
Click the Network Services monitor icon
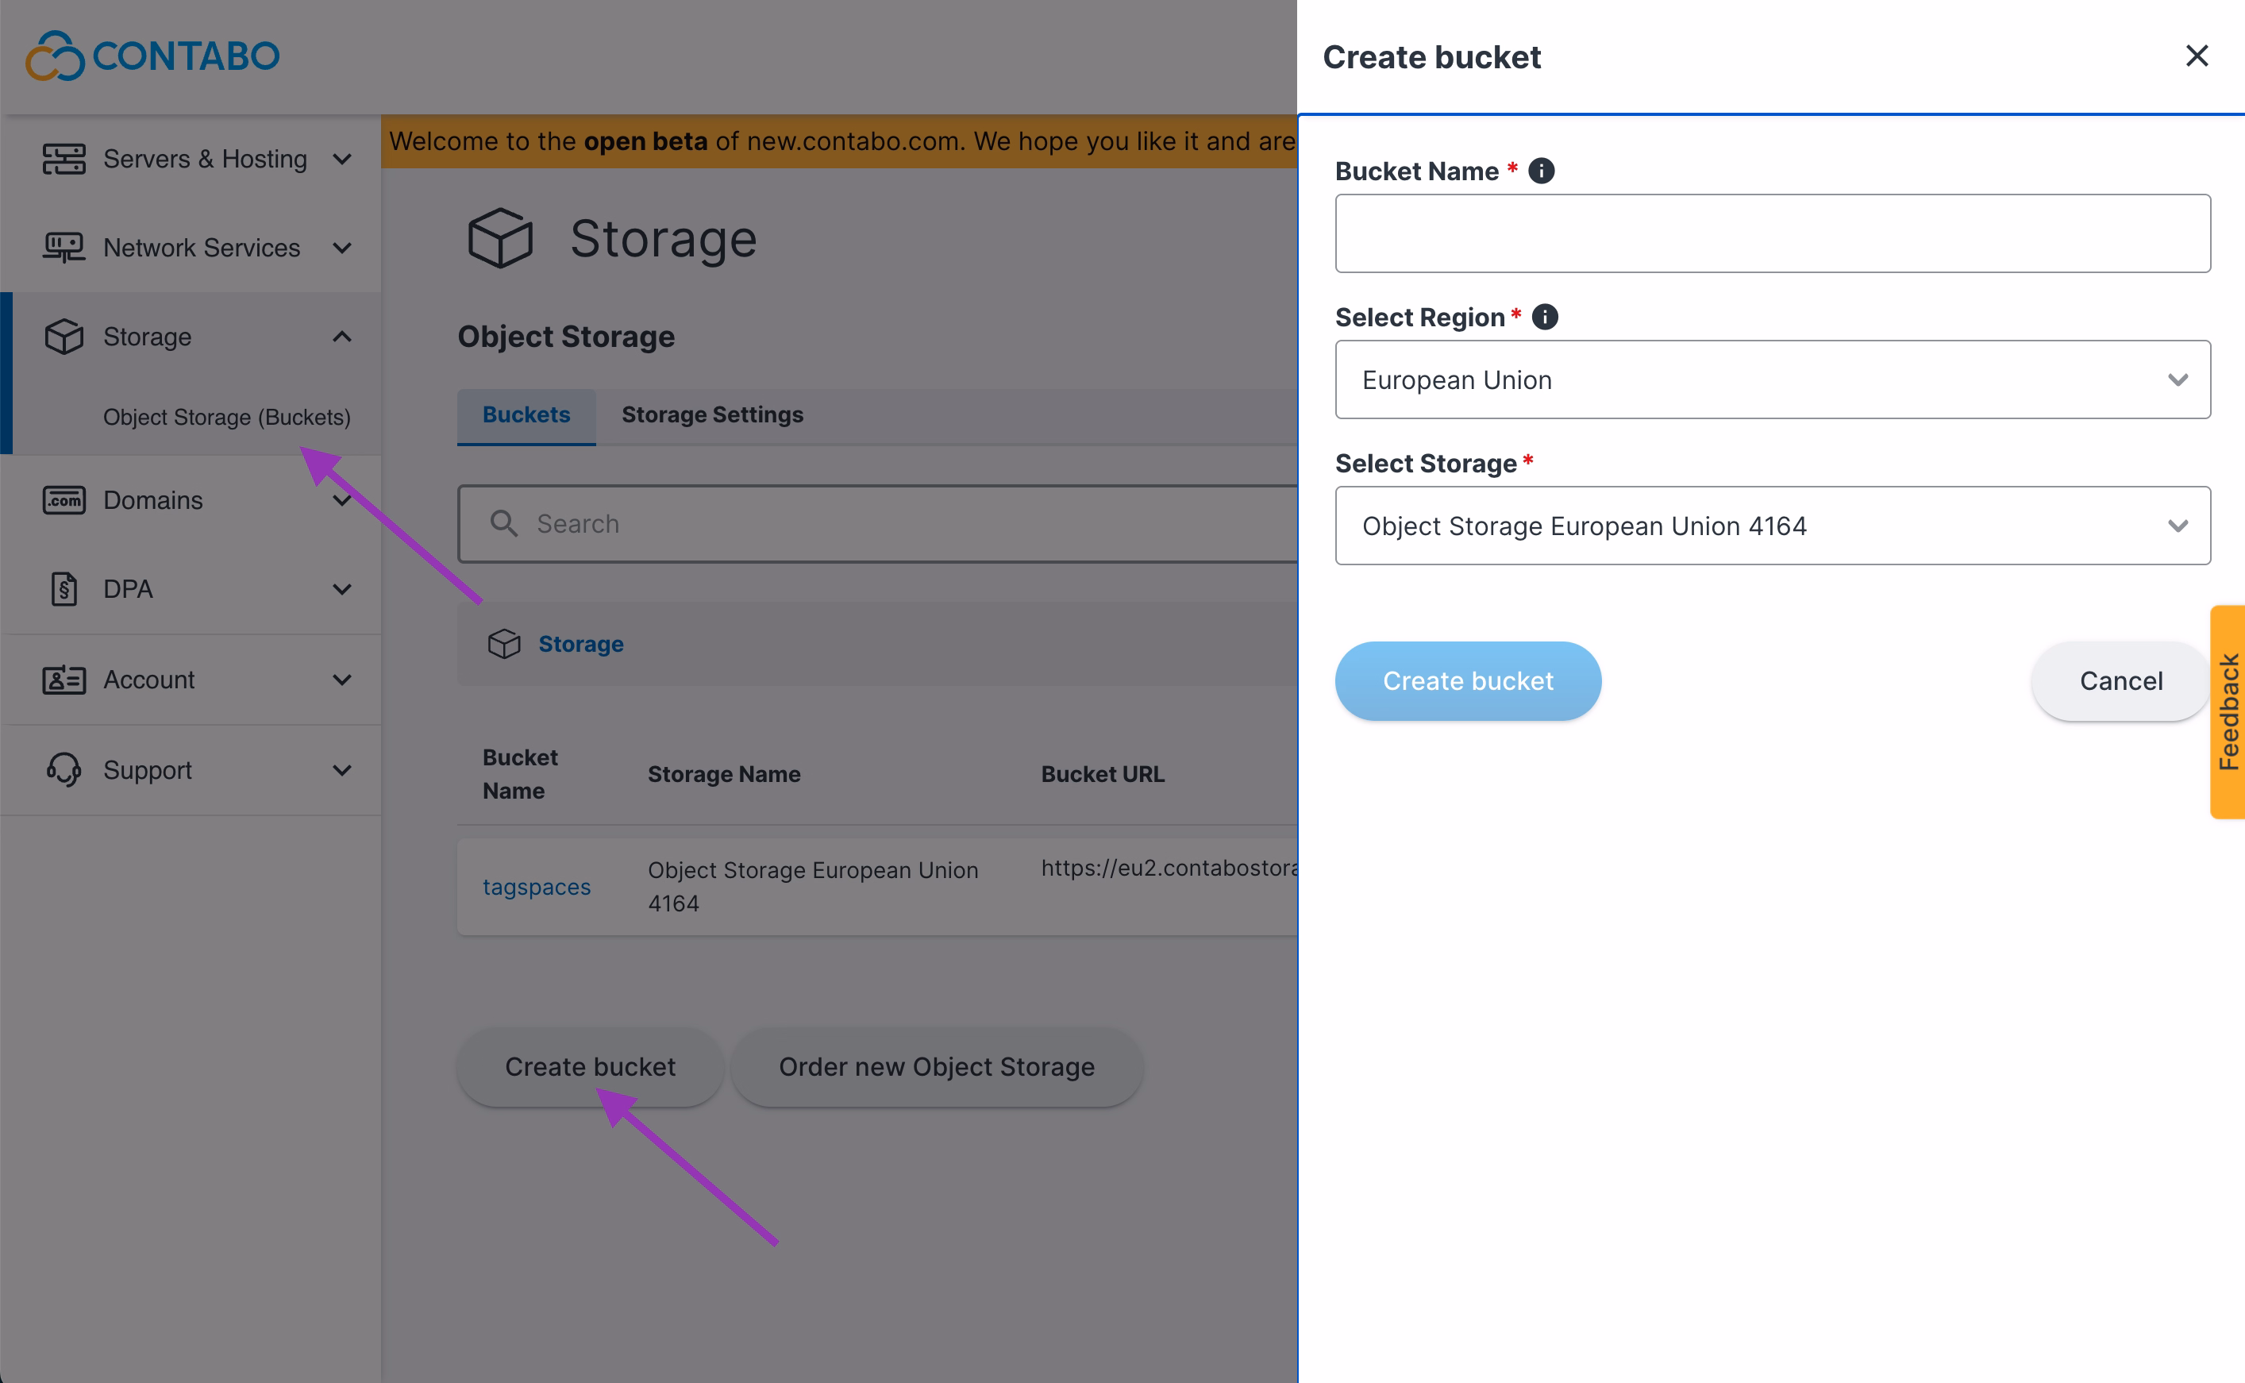(x=64, y=248)
